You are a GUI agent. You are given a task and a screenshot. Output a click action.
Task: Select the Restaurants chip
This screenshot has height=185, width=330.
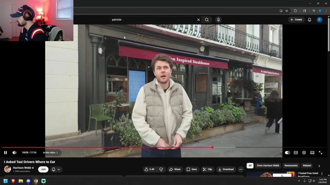[x=291, y=165]
